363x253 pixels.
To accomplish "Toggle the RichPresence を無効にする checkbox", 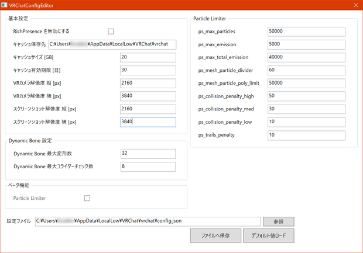I will pyautogui.click(x=111, y=32).
